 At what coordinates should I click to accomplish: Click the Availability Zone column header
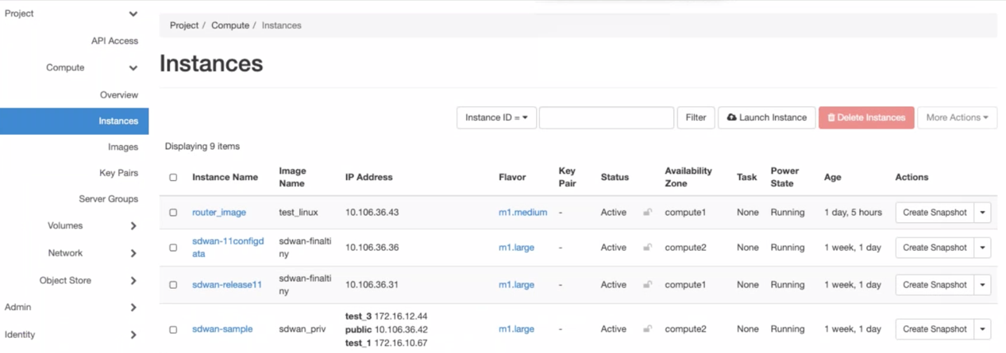click(688, 177)
